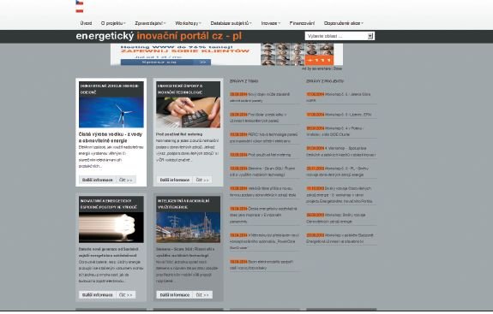Open the 'Zprávy z projektu' section heading

coord(325,81)
